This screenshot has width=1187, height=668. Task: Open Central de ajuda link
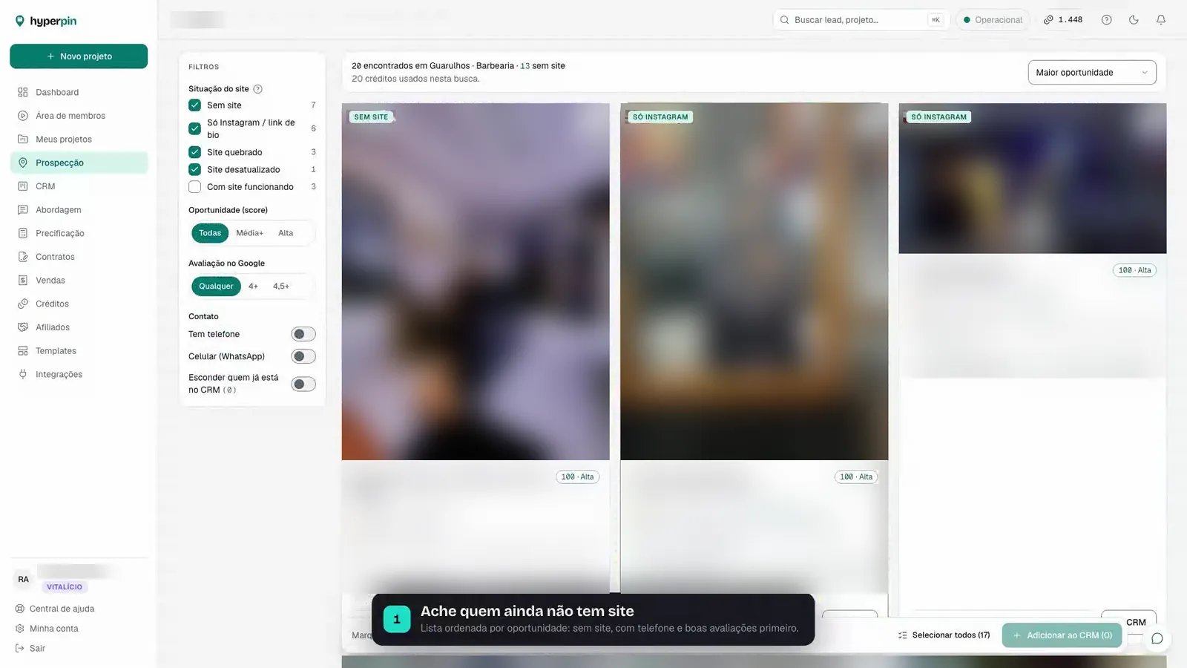coord(55,609)
